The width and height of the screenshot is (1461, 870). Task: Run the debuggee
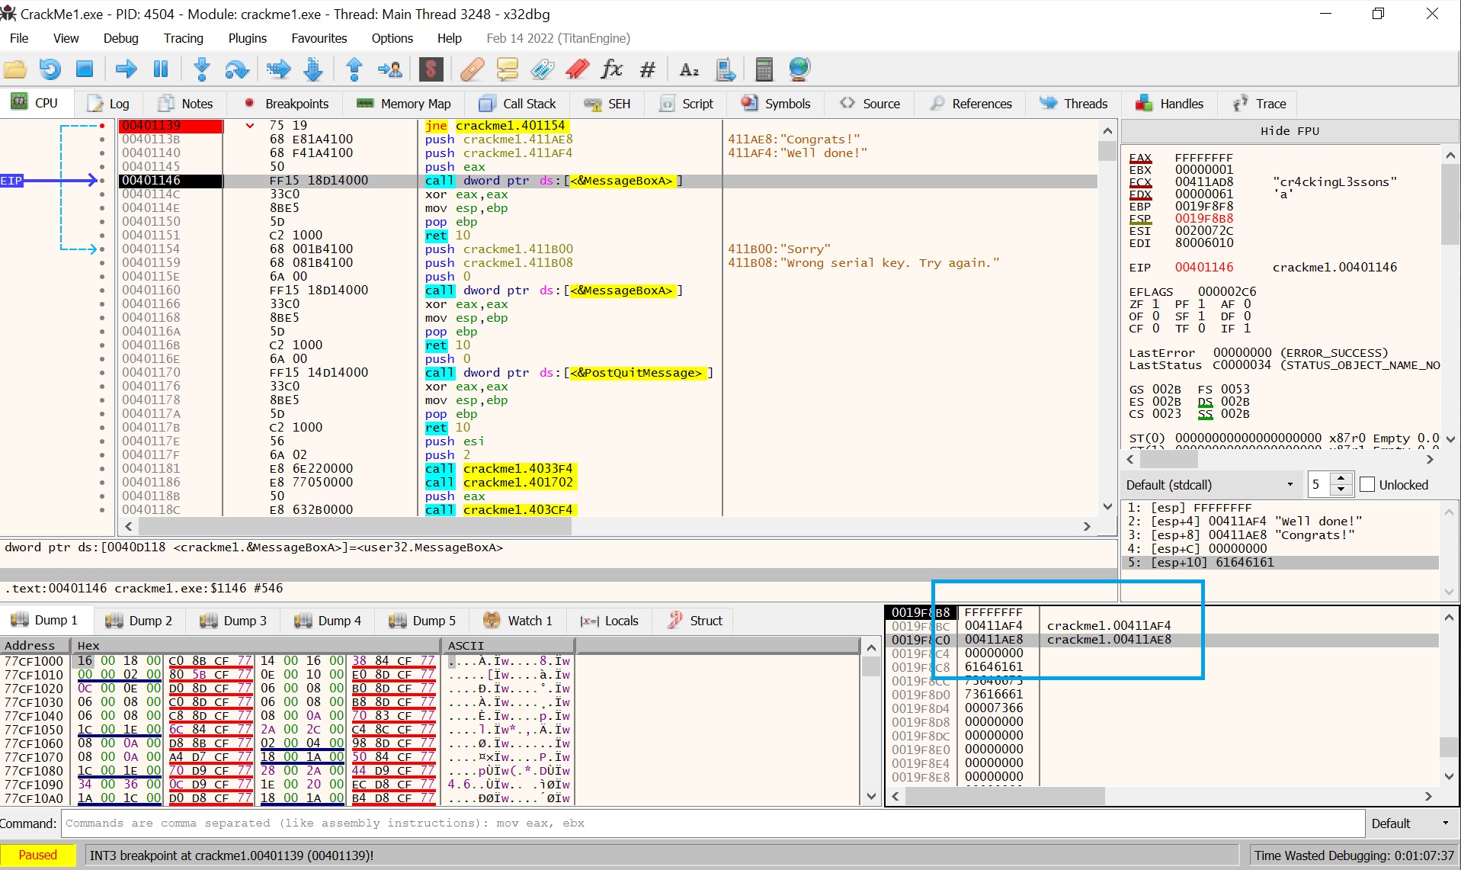click(125, 69)
